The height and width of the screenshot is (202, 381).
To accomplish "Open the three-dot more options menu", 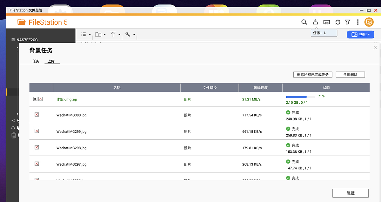I will point(358,22).
